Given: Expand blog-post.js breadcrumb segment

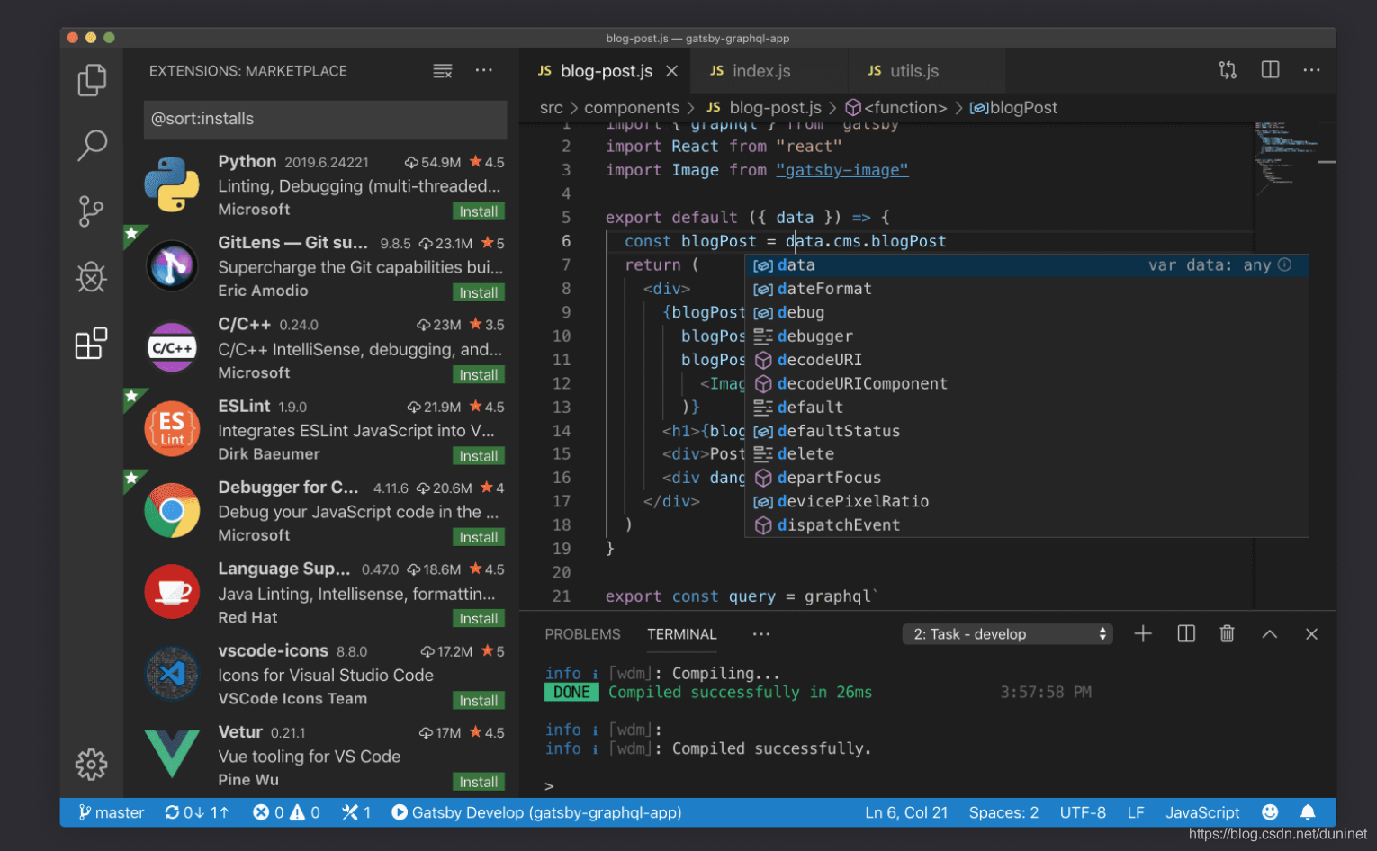Looking at the screenshot, I should (764, 108).
